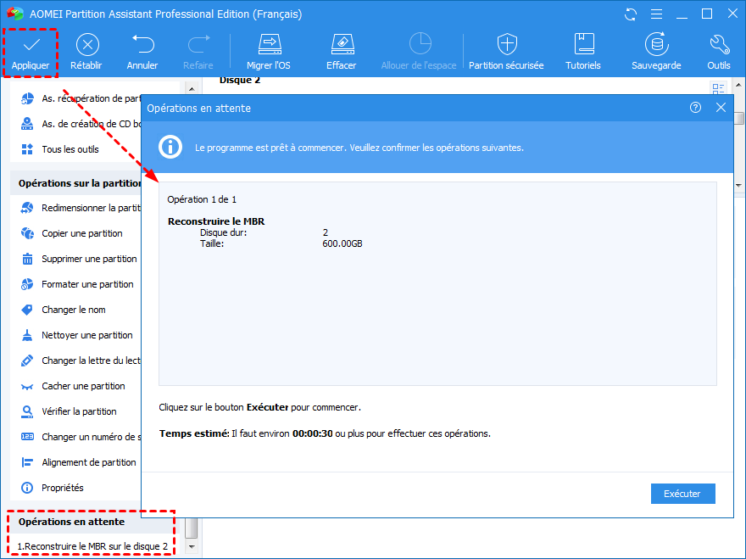This screenshot has width=746, height=559.
Task: Click the Exécuter button
Action: click(x=682, y=494)
